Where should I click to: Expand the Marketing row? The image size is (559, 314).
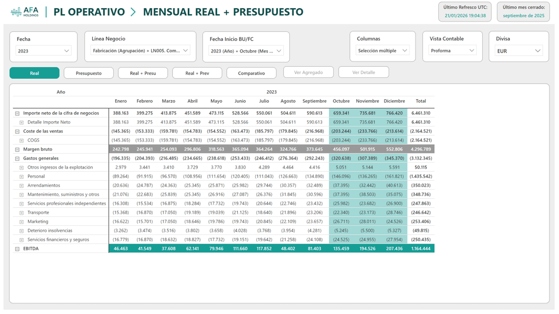21,222
